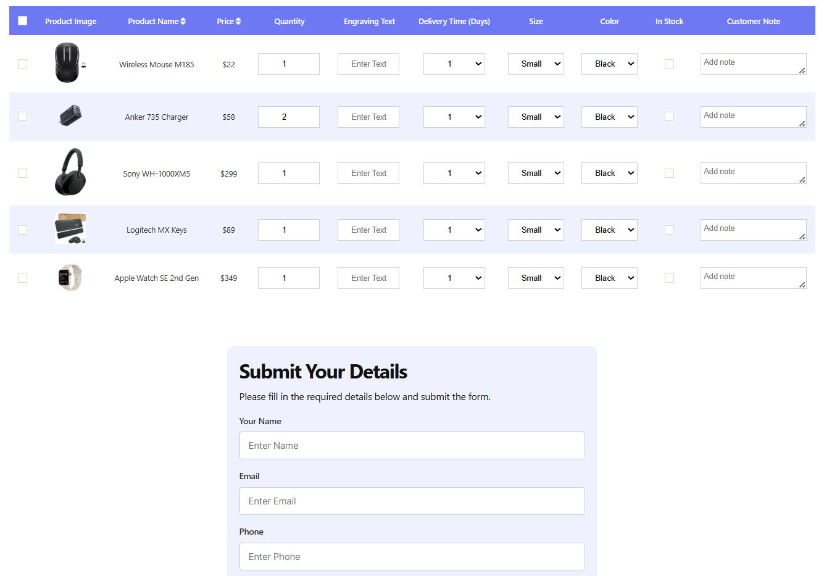Click Engraving Text field for Sony WH-1000XM5

point(368,173)
